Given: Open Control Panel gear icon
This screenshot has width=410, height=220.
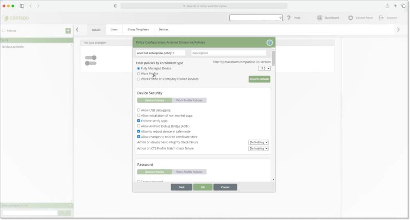Looking at the screenshot, I should pyautogui.click(x=350, y=18).
